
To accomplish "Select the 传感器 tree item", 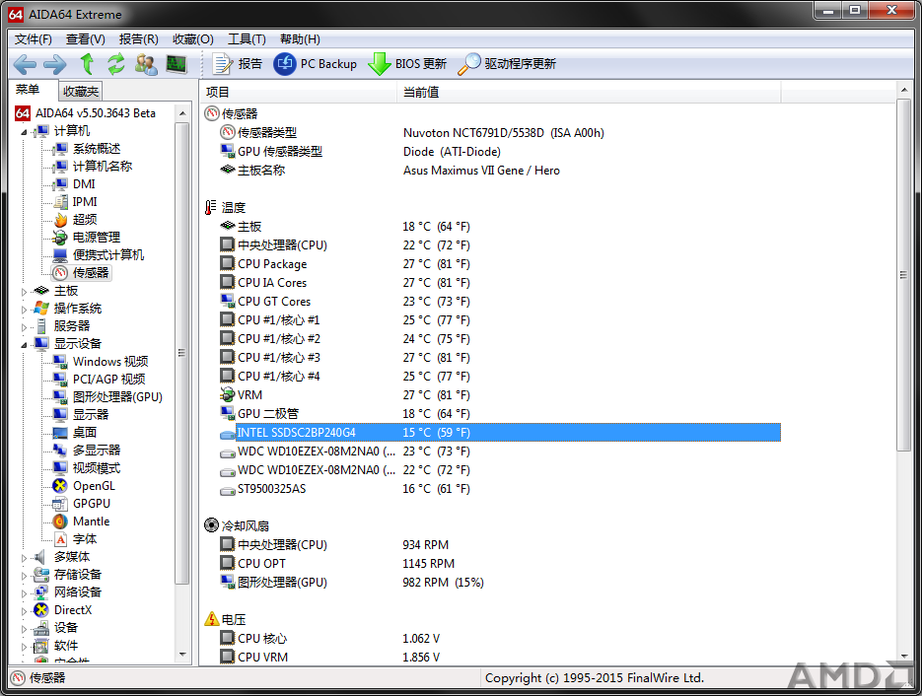I will pos(81,273).
